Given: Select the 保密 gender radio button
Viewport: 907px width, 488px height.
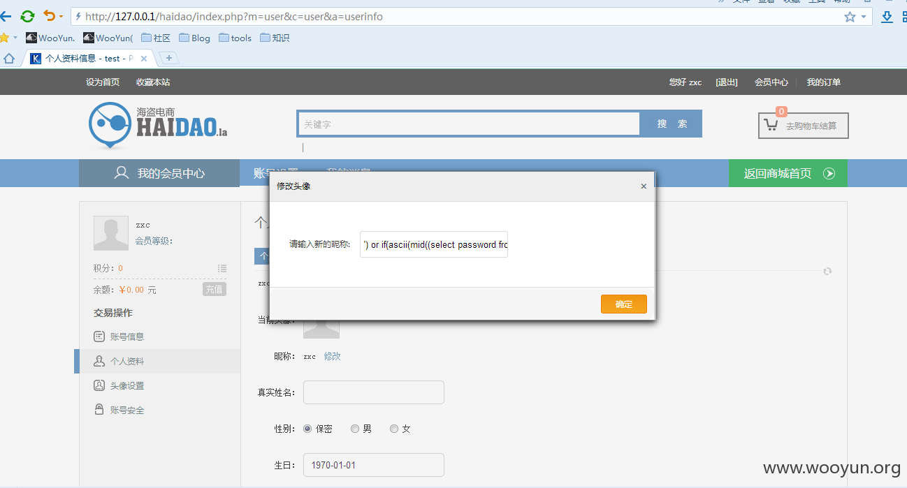Looking at the screenshot, I should point(307,429).
